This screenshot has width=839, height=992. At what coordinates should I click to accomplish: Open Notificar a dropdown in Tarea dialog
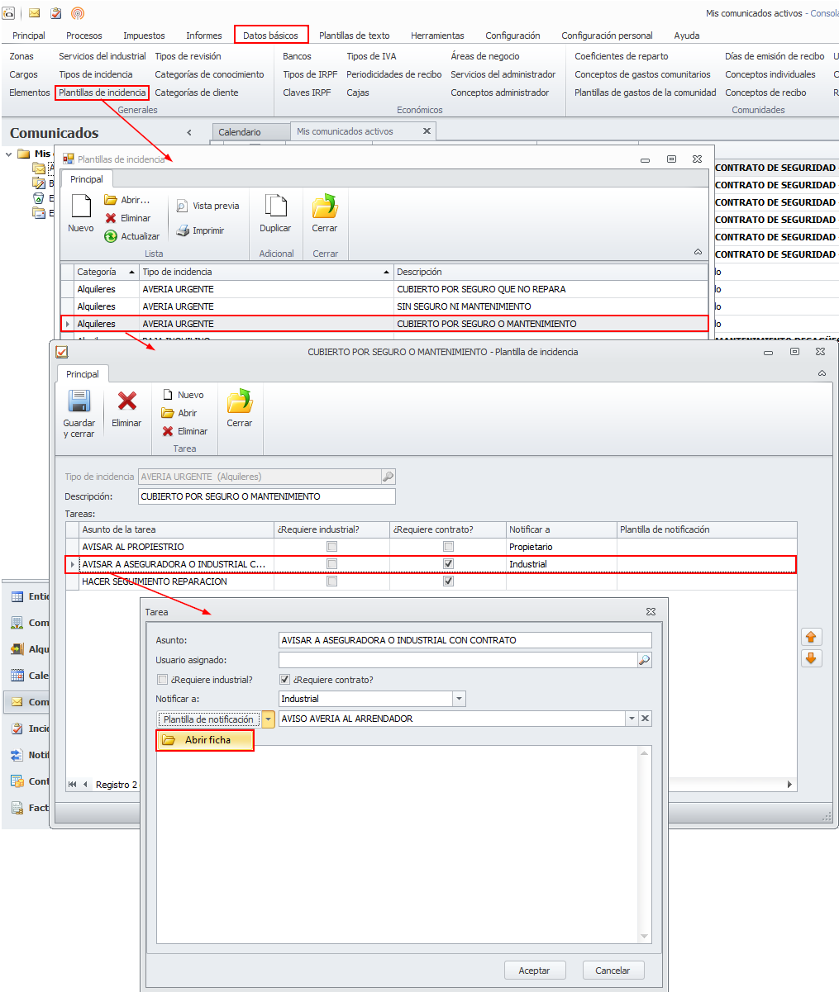point(459,699)
